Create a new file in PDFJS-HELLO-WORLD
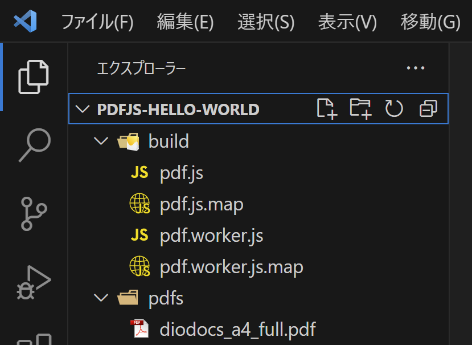472x345 pixels. pyautogui.click(x=327, y=108)
